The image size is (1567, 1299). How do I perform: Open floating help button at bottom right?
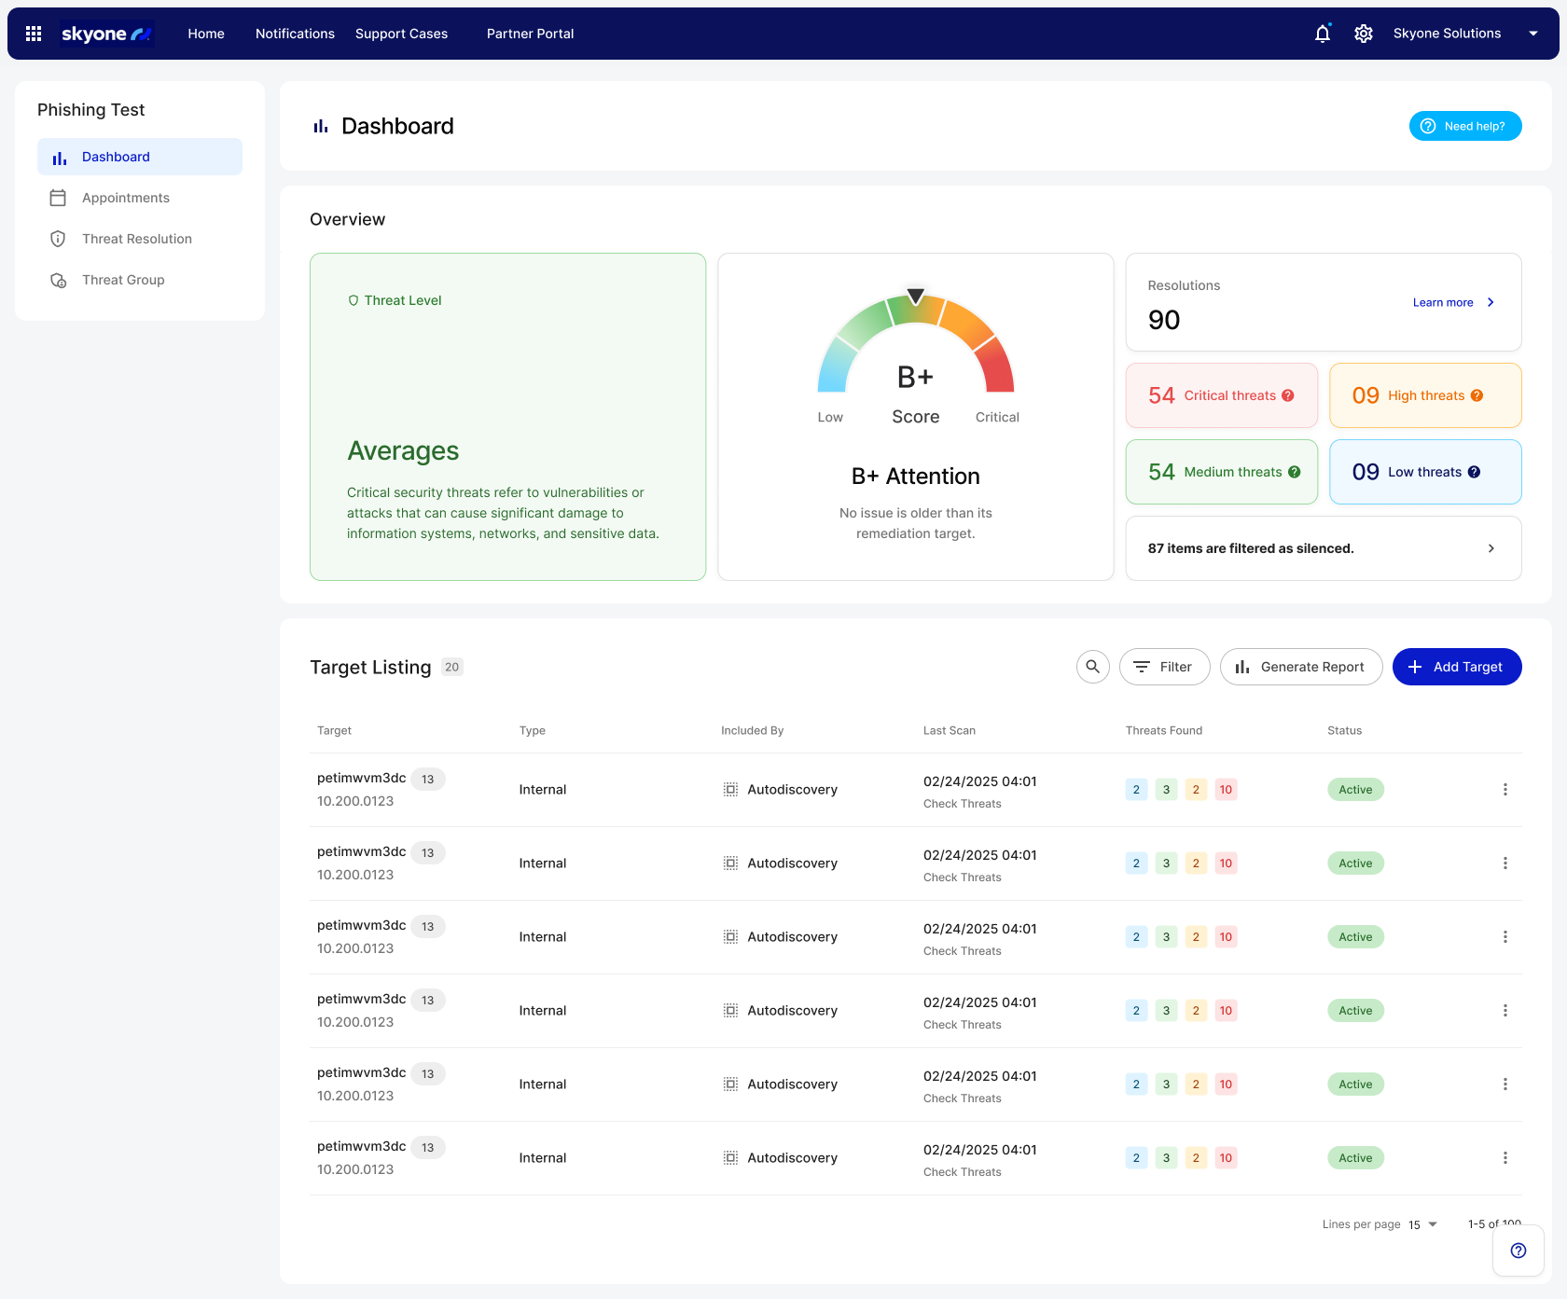tap(1518, 1251)
